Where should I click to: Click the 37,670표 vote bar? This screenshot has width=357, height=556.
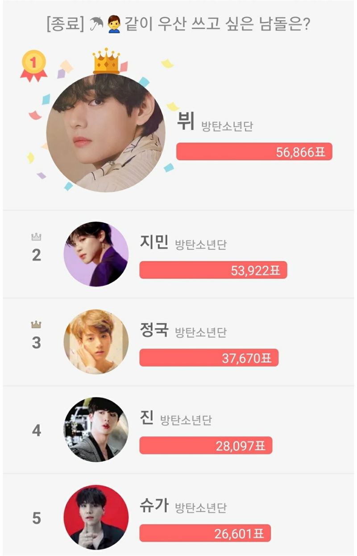(x=209, y=358)
